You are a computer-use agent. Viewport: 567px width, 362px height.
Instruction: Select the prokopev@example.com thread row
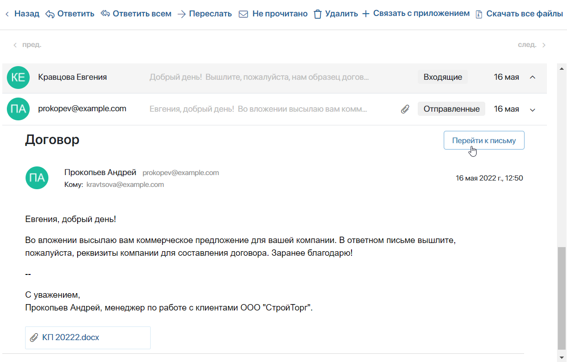pyautogui.click(x=275, y=109)
